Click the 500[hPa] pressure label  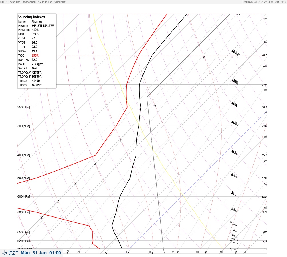click(24, 178)
